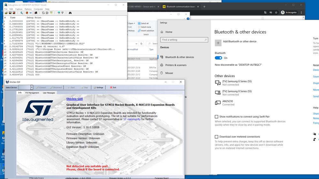Click the search icon in Find a setting
The width and height of the screenshot is (319, 179).
click(x=205, y=40)
